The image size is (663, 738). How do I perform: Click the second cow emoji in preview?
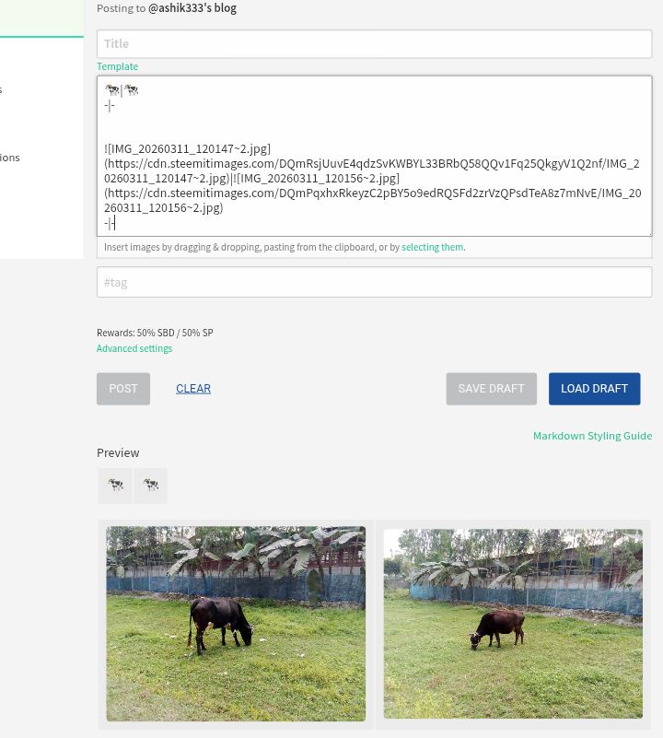tap(151, 486)
